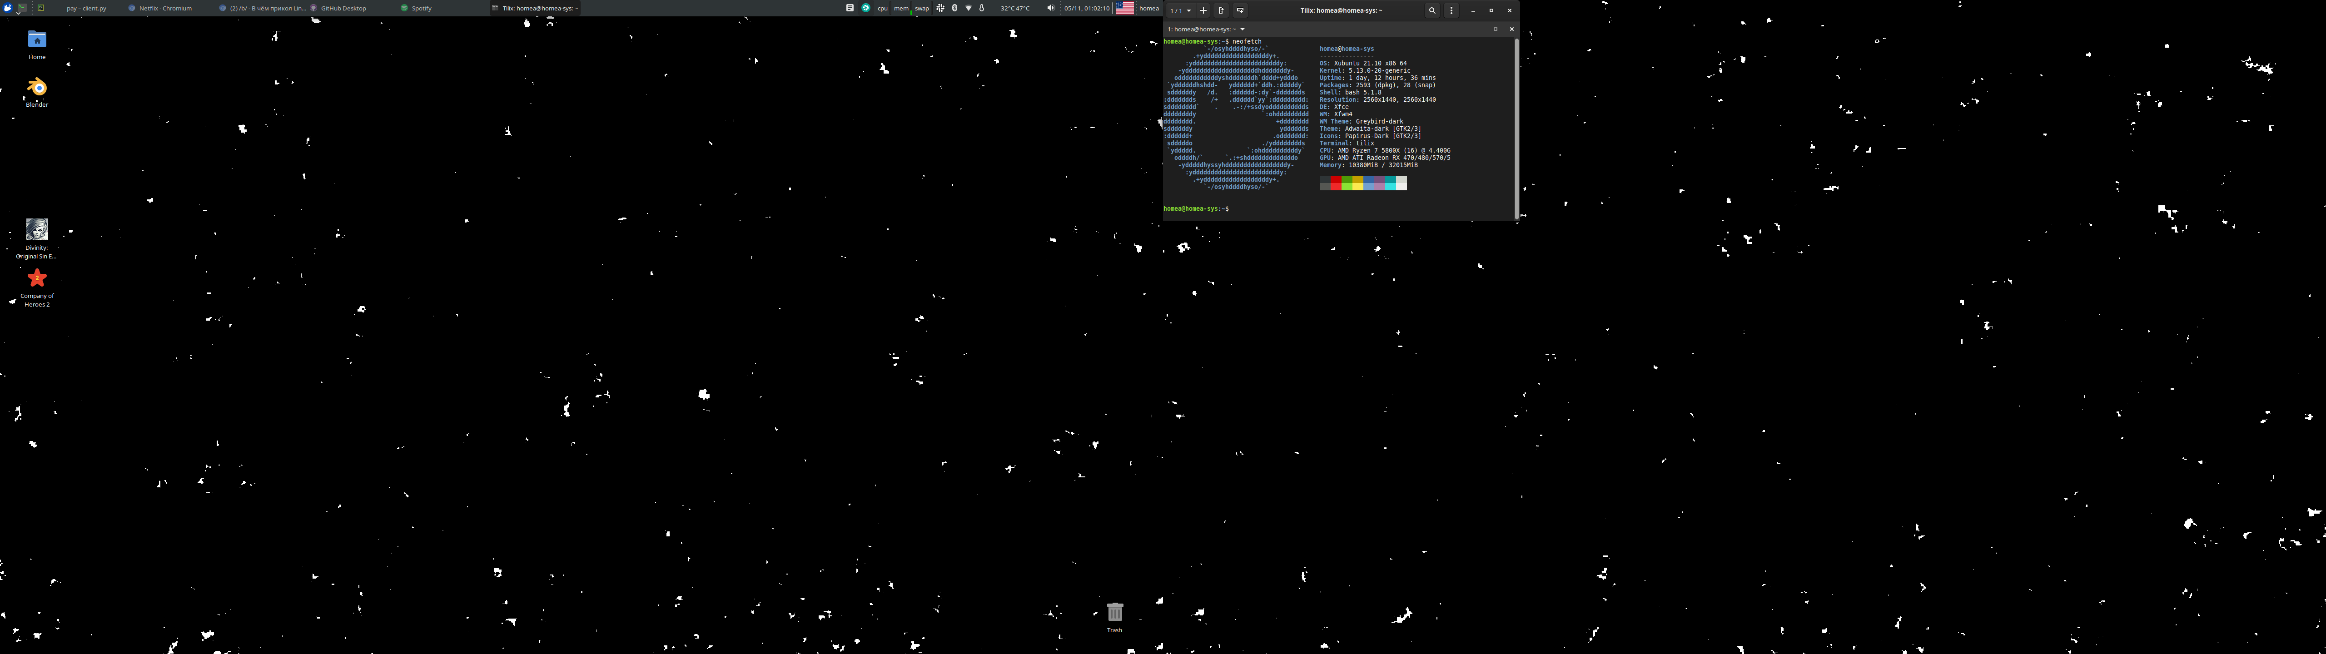This screenshot has height=654, width=2326.
Task: Click the Theme: Adwaita-dark line
Action: [x=1370, y=129]
